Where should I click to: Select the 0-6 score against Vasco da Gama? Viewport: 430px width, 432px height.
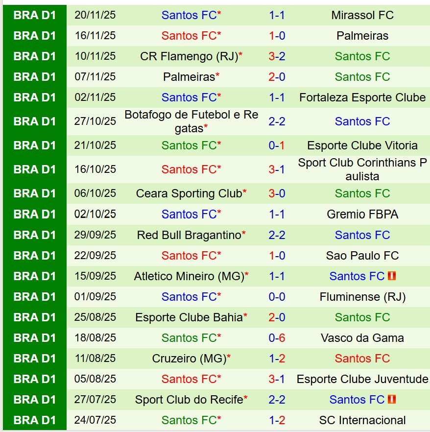[x=277, y=338]
